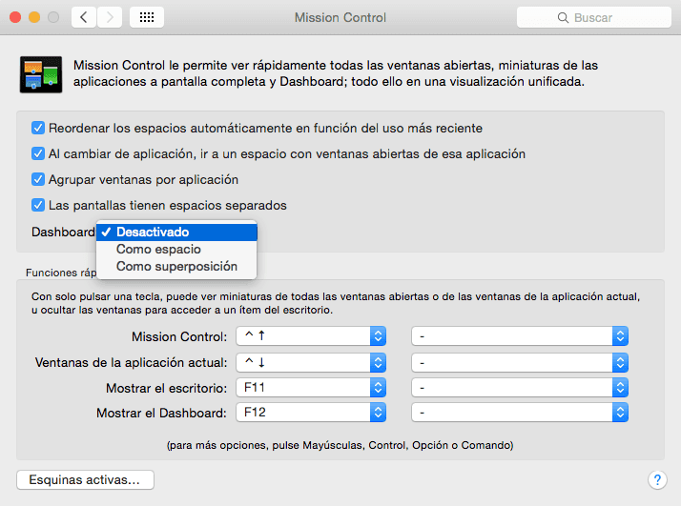Viewport: 681px width, 506px height.
Task: Close the window with the red button
Action: (15, 17)
